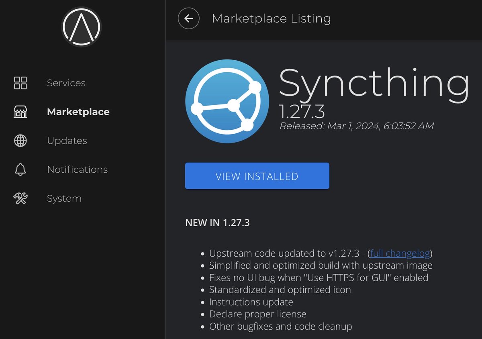Click the 'Other bugfixes and code cleanup' line
The height and width of the screenshot is (339, 482).
pos(281,326)
